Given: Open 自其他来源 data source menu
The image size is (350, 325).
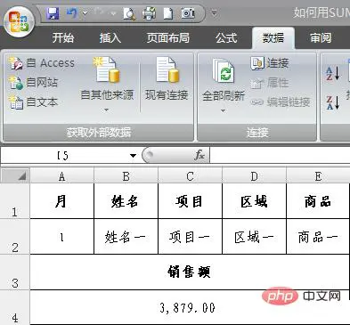Looking at the screenshot, I should click(107, 85).
